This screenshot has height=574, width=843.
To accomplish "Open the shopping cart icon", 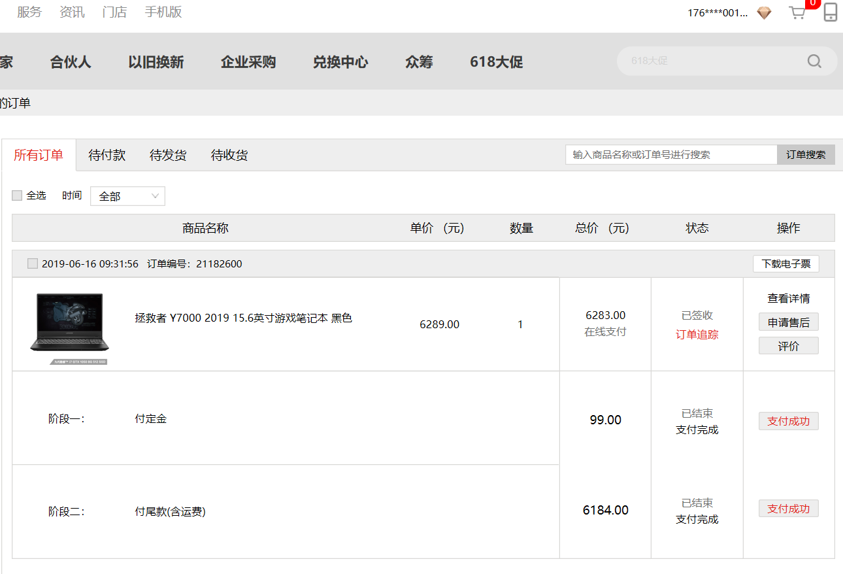I will tap(797, 12).
